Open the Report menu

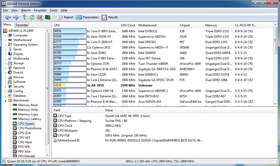pos(26,10)
